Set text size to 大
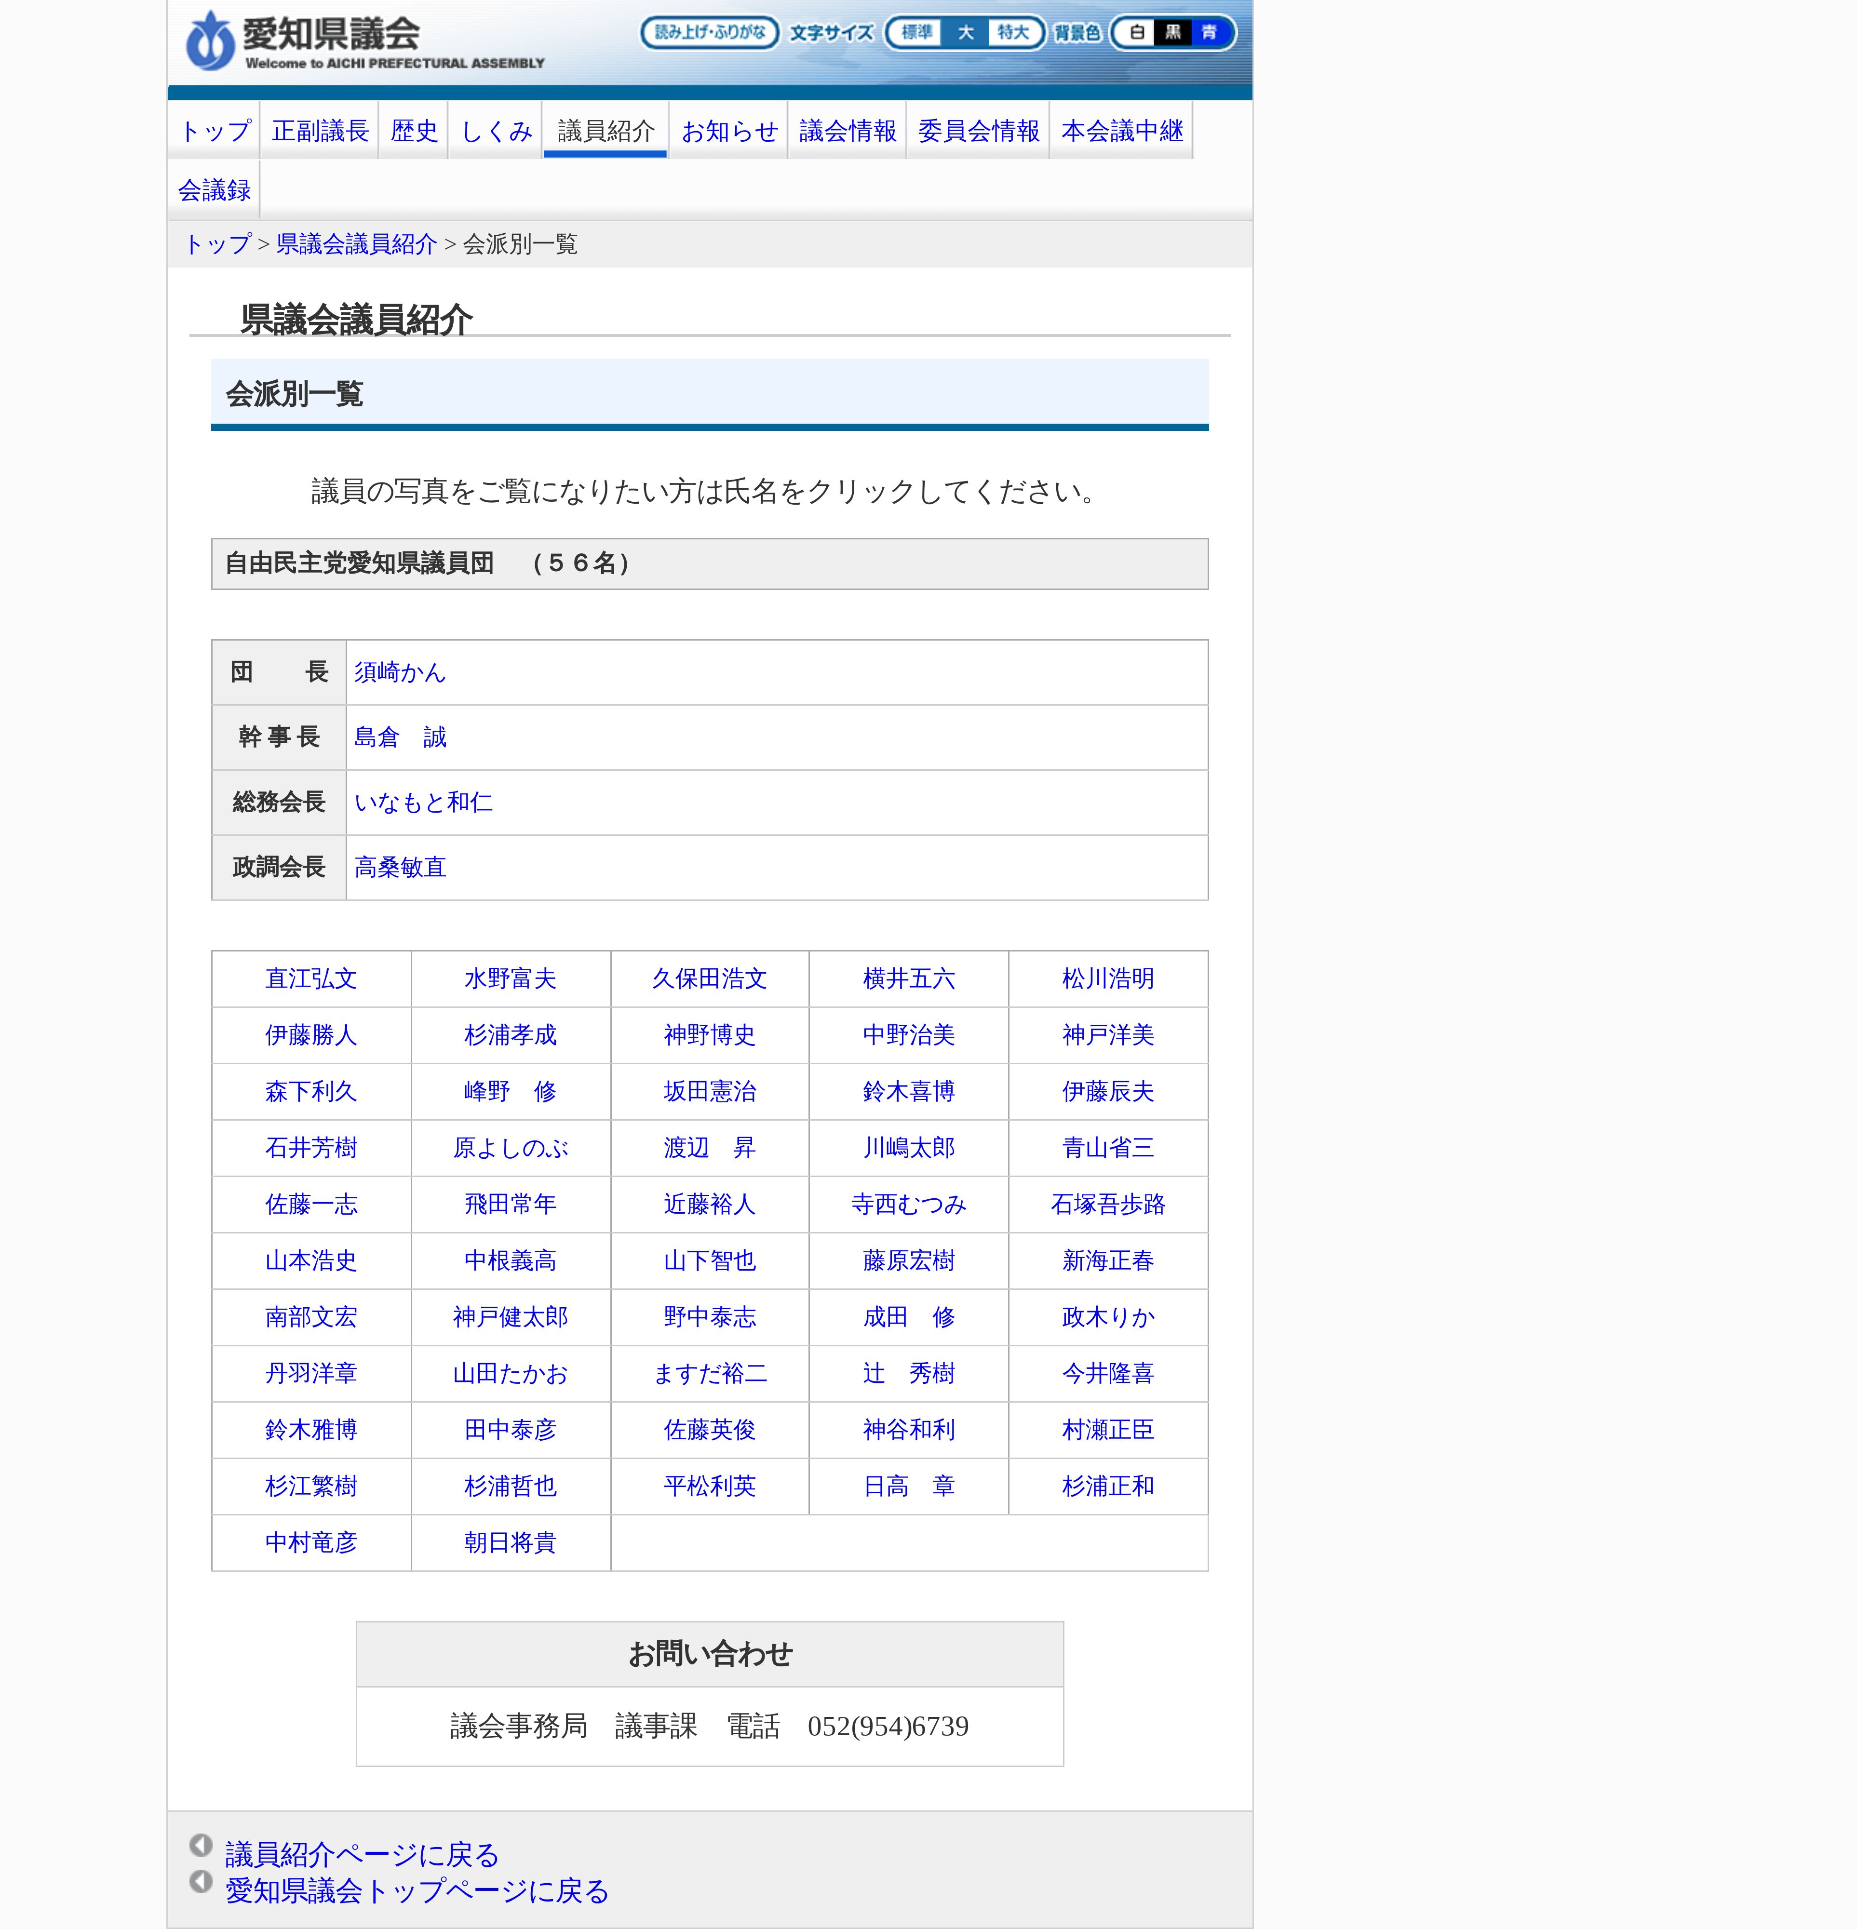 (x=966, y=32)
